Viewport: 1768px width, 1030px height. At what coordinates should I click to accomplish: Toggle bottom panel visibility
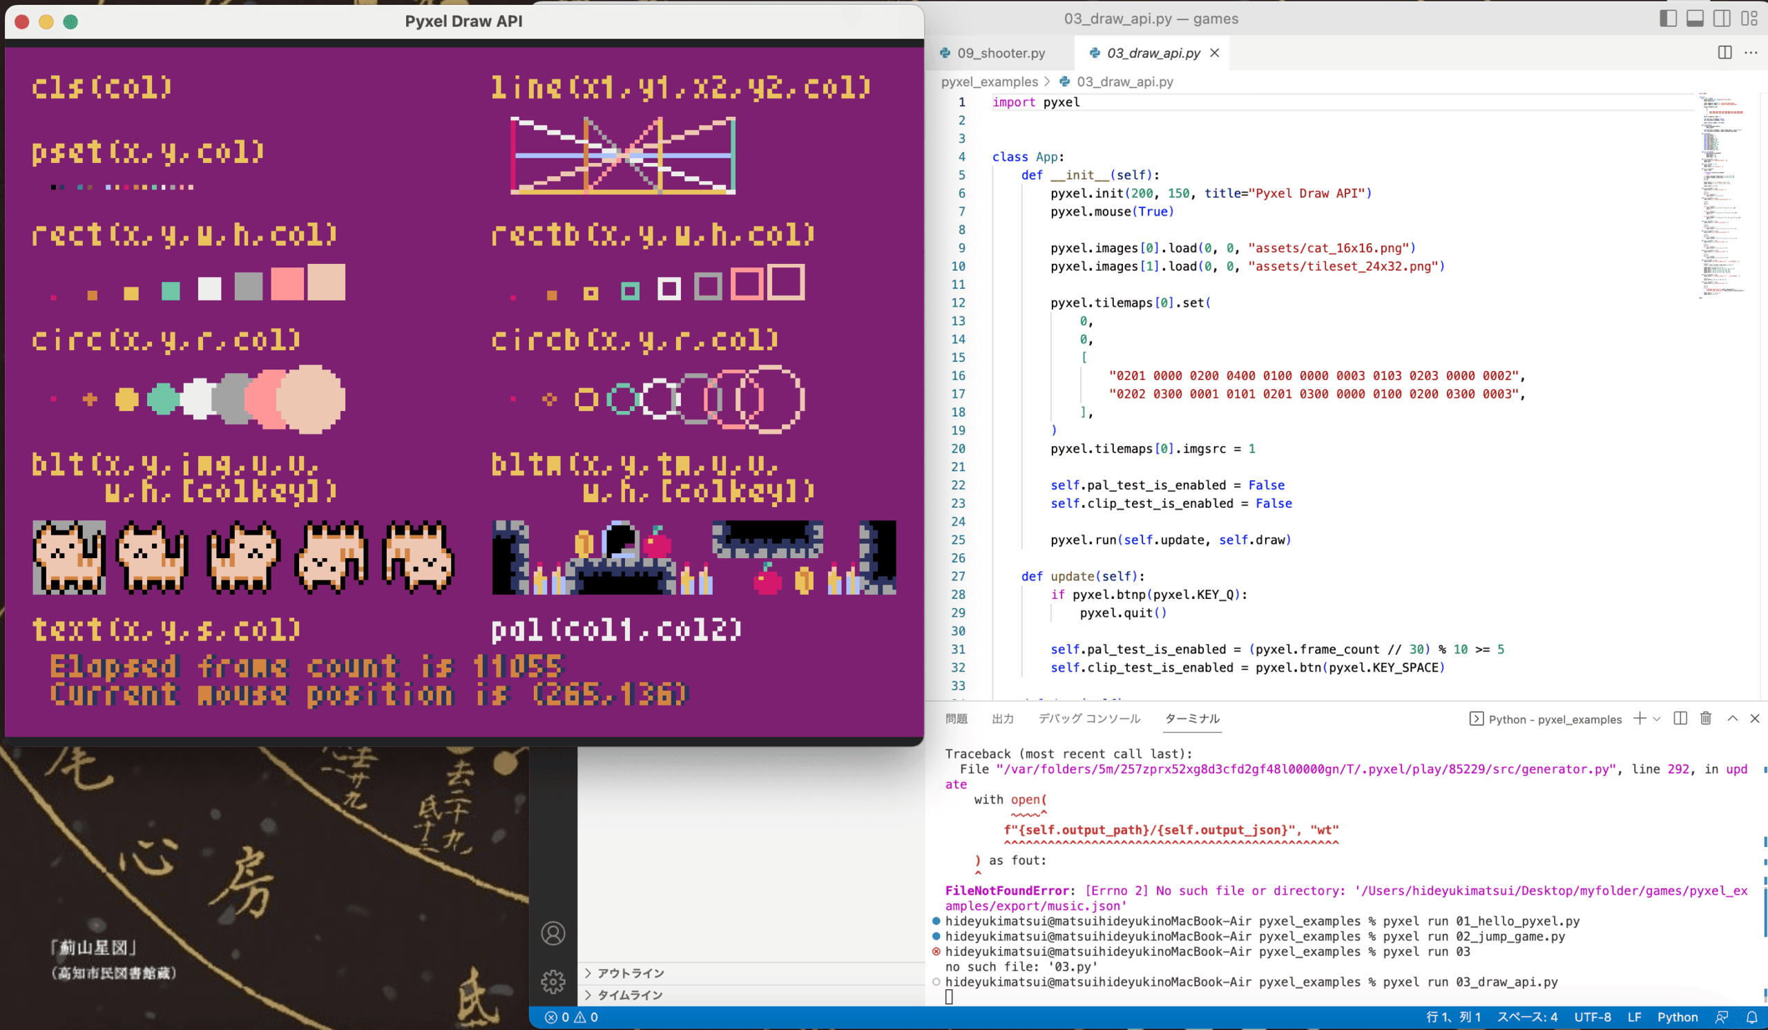coord(1695,19)
